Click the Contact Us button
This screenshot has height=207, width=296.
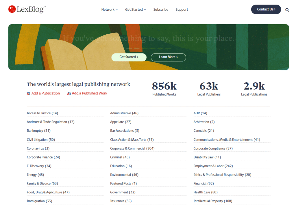(266, 9)
